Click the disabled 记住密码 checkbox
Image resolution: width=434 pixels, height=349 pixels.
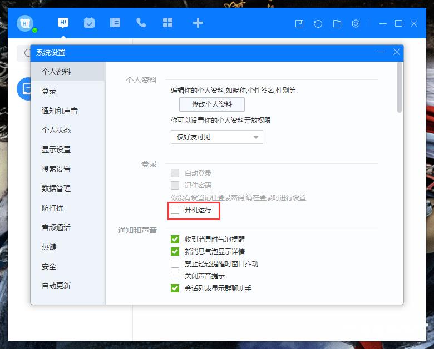click(x=175, y=185)
